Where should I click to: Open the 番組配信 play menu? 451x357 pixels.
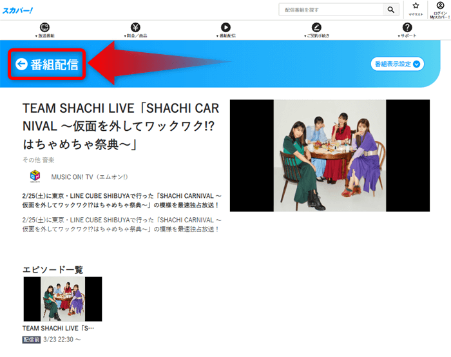(225, 30)
